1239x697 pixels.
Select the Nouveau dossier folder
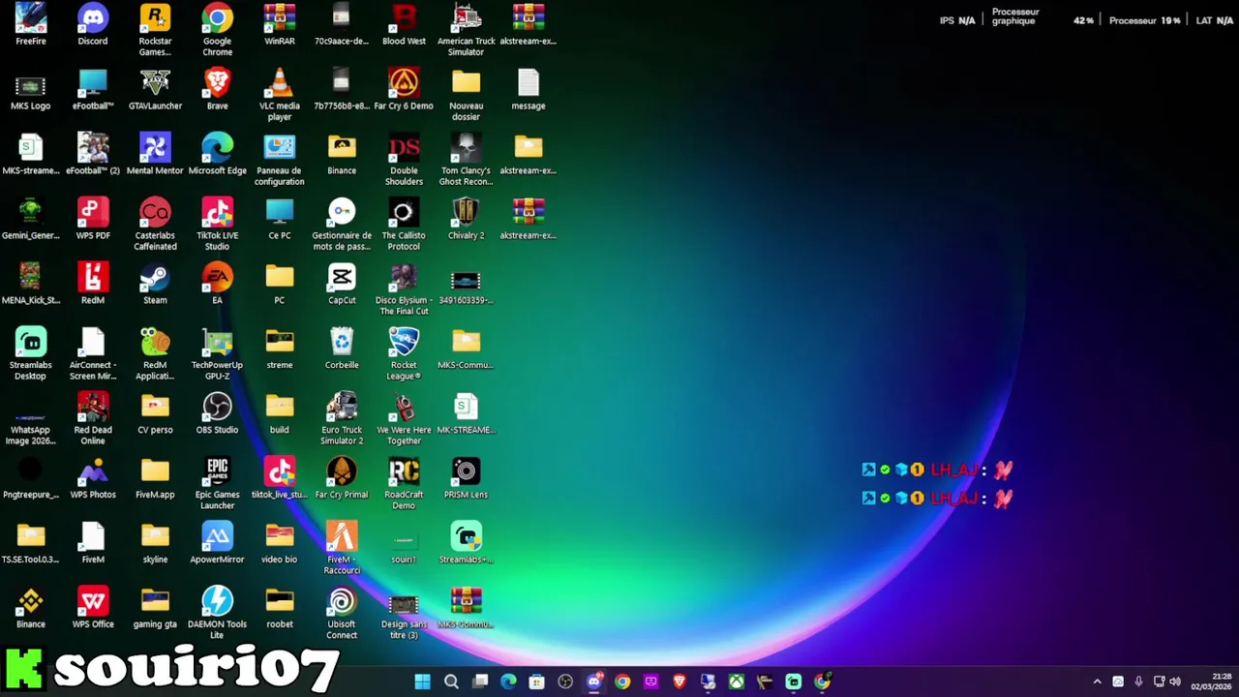click(x=466, y=95)
